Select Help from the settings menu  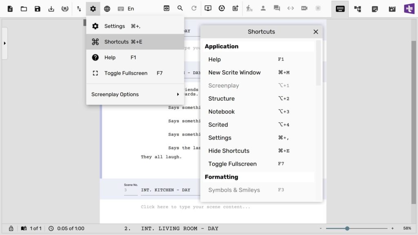point(109,58)
